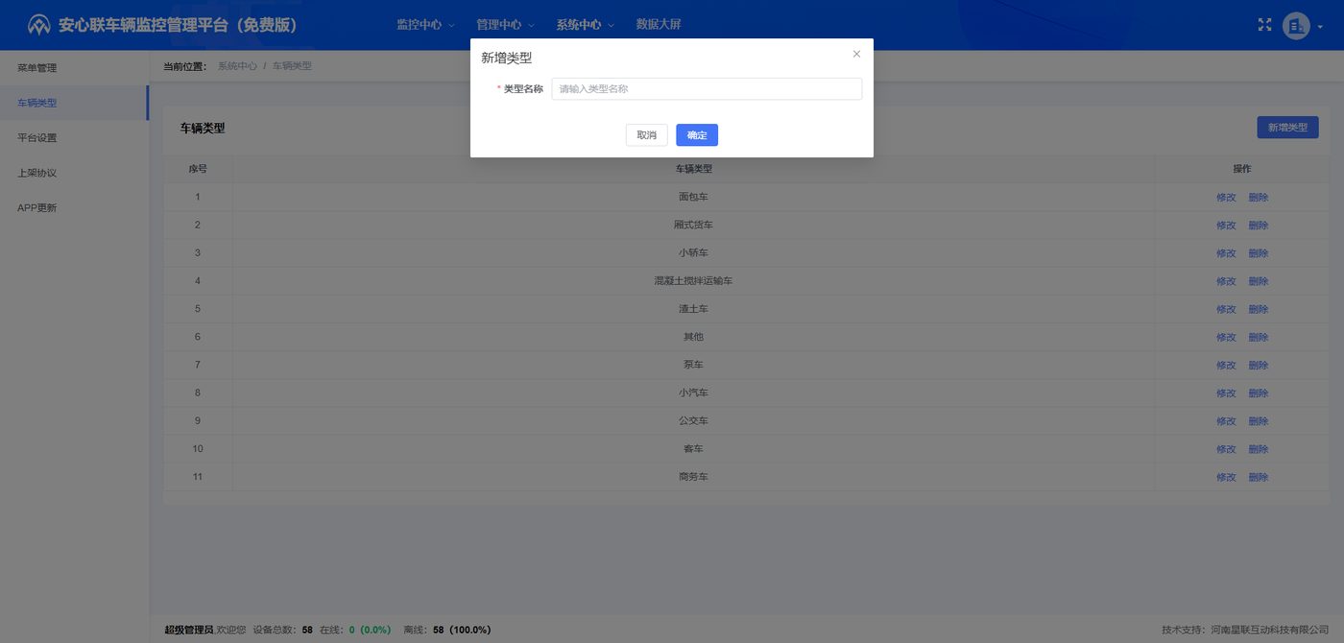The image size is (1344, 643).
Task: Go to 数据大屏
Action: (x=659, y=25)
